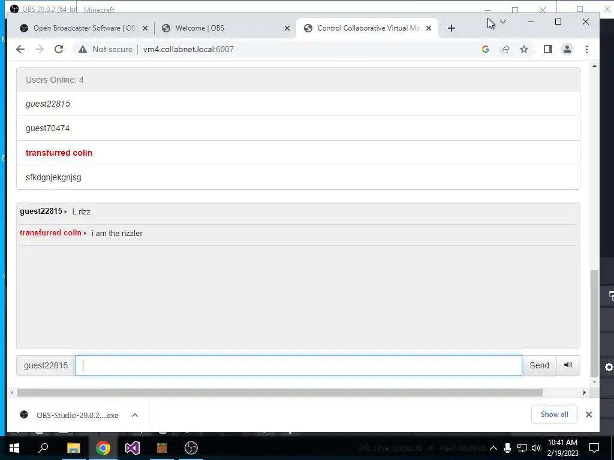The width and height of the screenshot is (614, 460).
Task: Click transfurred colin sender name in chat
Action: (50, 233)
